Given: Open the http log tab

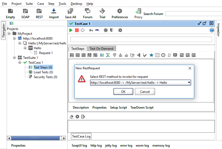Looking at the screenshot, I should pos(96,146).
